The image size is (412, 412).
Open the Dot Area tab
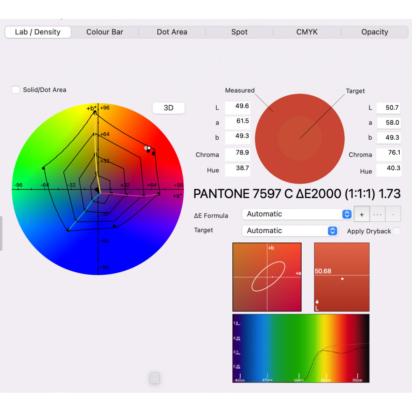[x=172, y=32]
